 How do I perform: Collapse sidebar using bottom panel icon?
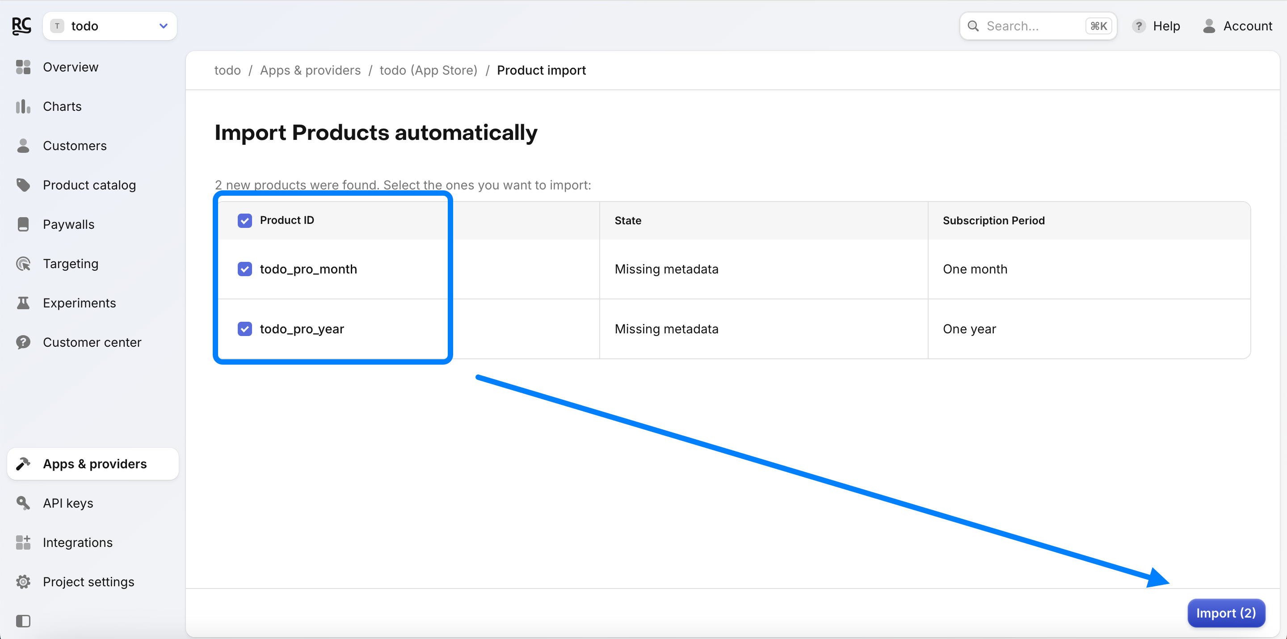click(23, 621)
